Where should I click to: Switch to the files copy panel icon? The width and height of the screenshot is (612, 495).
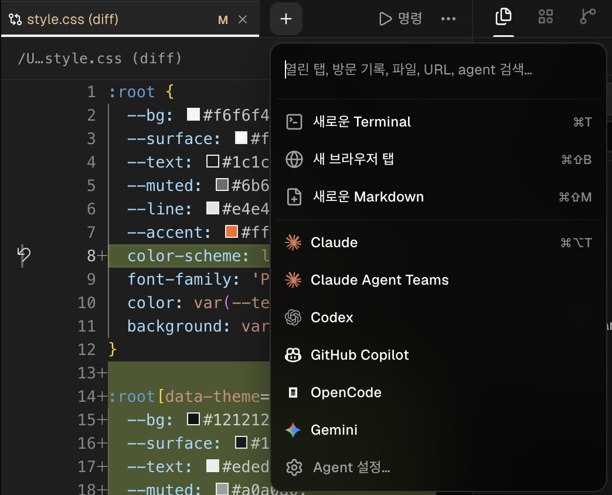coord(503,17)
